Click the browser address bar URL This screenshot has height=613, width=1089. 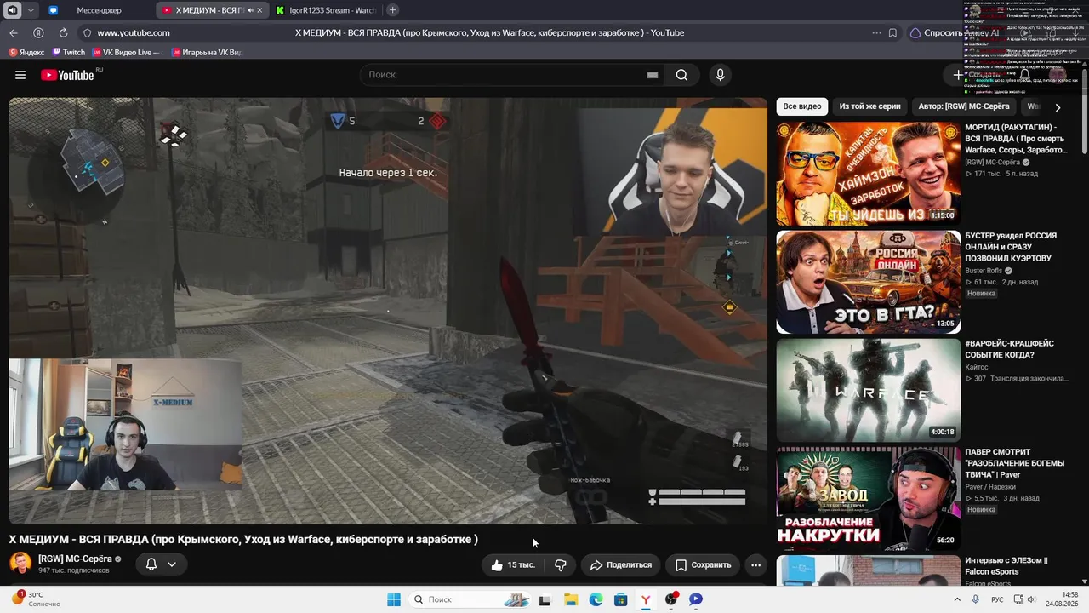tap(134, 33)
